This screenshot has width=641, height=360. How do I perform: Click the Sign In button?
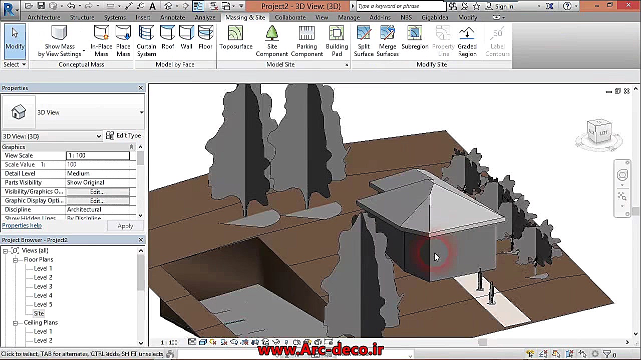pyautogui.click(x=499, y=6)
